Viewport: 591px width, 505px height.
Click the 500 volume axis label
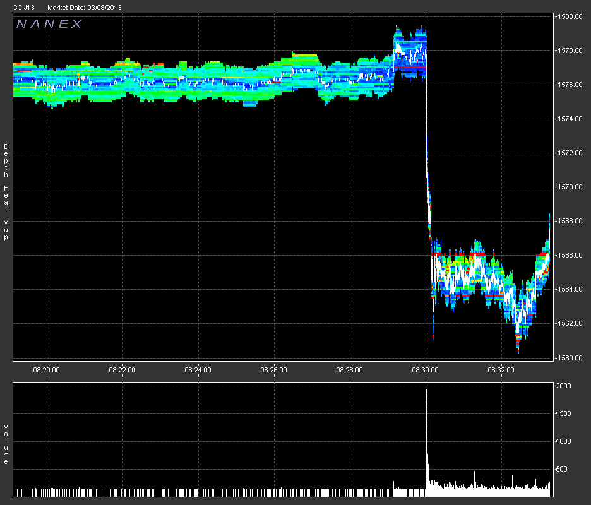[x=561, y=470]
